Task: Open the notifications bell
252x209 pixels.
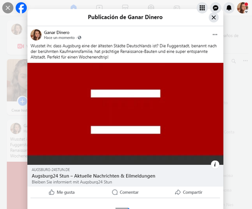Action: click(229, 8)
